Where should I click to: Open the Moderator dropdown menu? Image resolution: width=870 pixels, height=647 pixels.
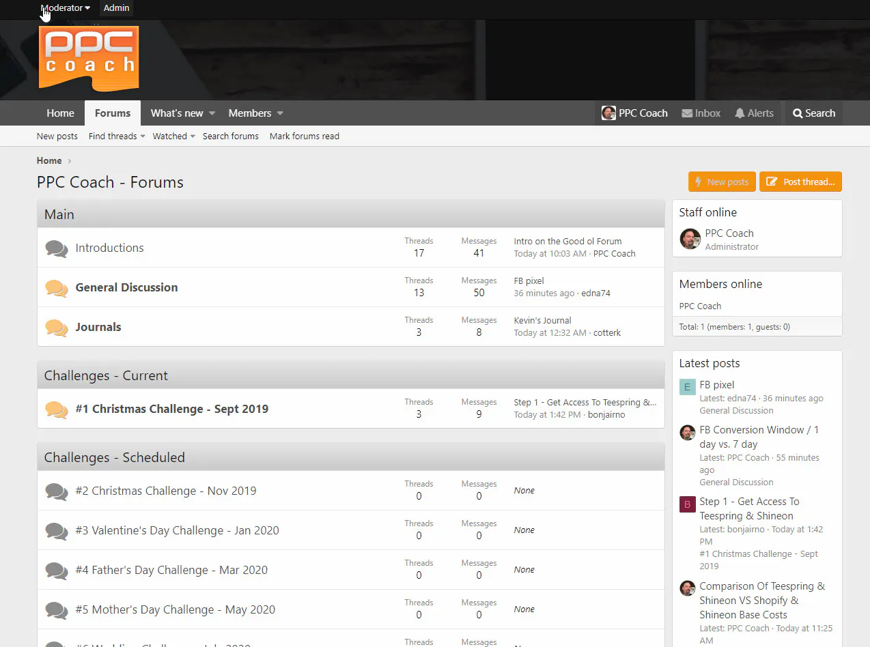[x=66, y=8]
